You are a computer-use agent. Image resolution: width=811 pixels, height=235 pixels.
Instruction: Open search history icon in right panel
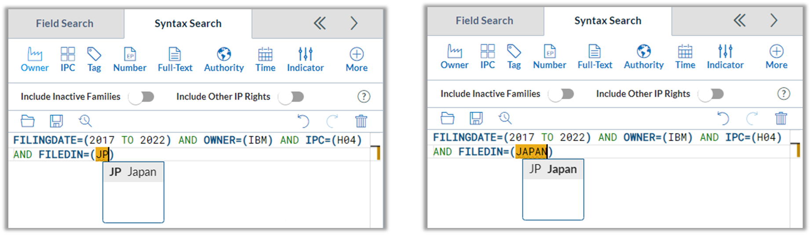[x=505, y=118]
